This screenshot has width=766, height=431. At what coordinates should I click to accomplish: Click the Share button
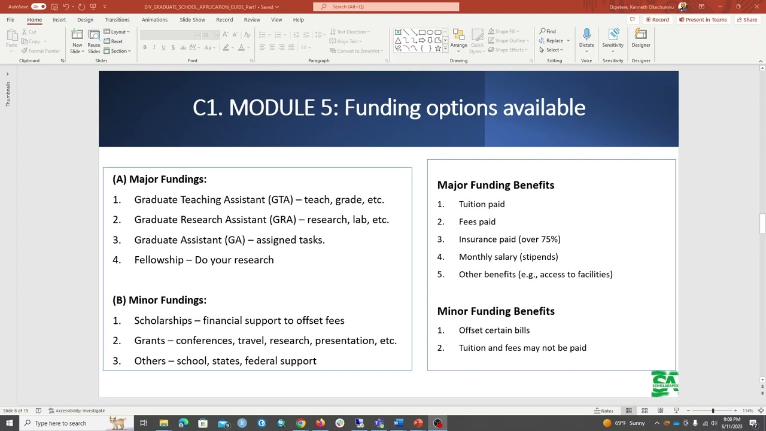pos(747,20)
